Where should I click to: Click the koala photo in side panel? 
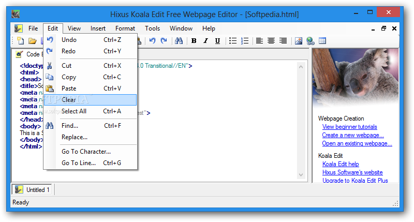(x=356, y=78)
